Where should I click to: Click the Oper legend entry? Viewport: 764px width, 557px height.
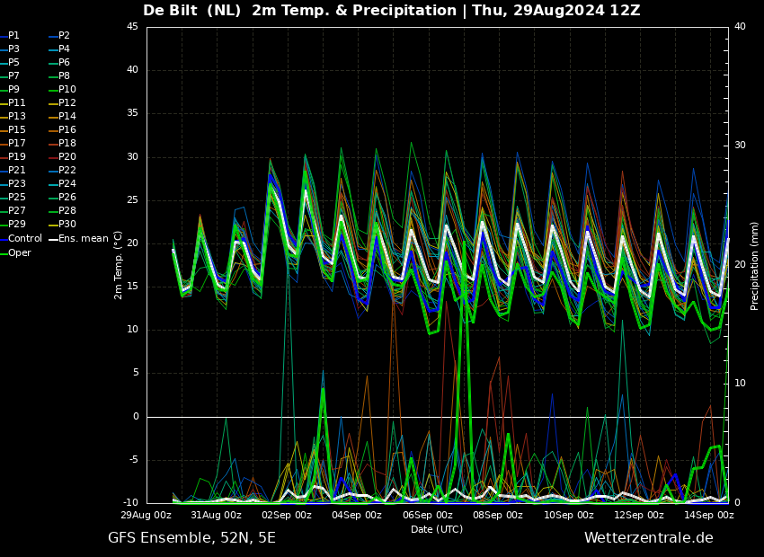point(15,252)
